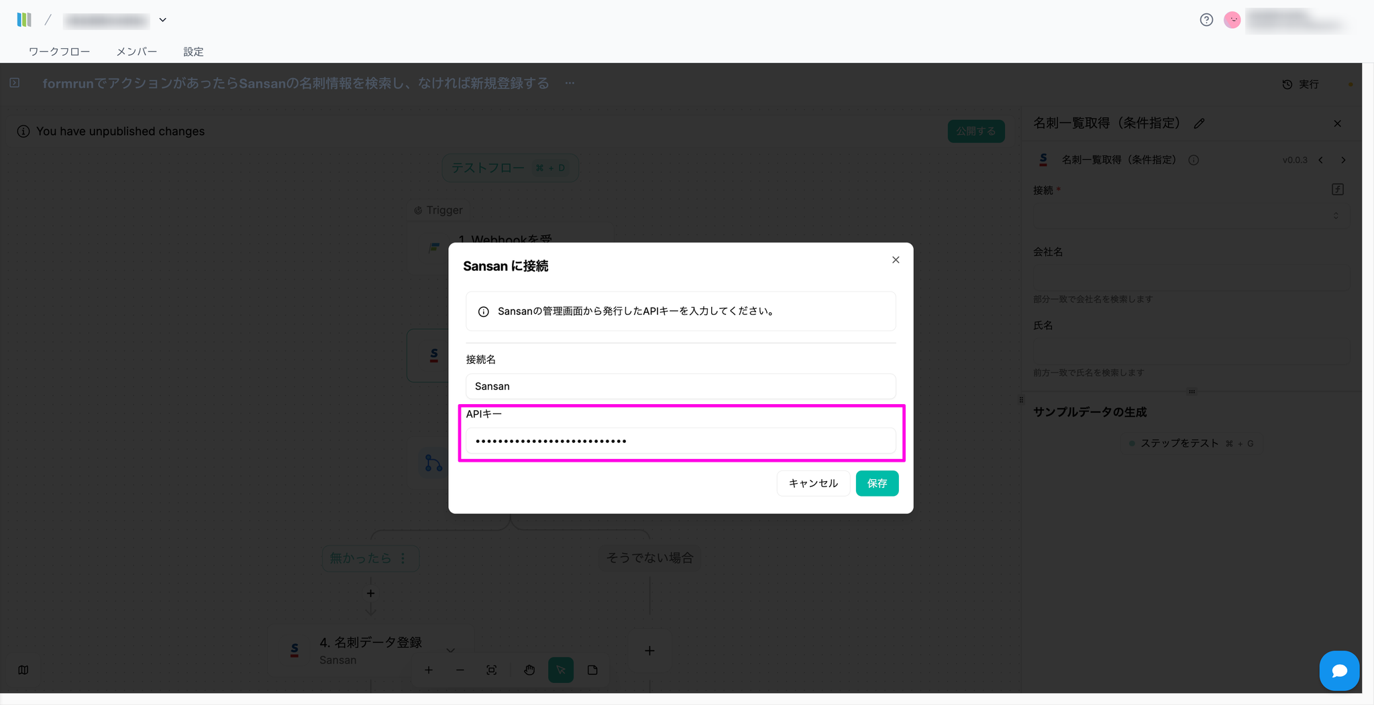
Task: Zoom out using the canvas minus control
Action: (460, 670)
